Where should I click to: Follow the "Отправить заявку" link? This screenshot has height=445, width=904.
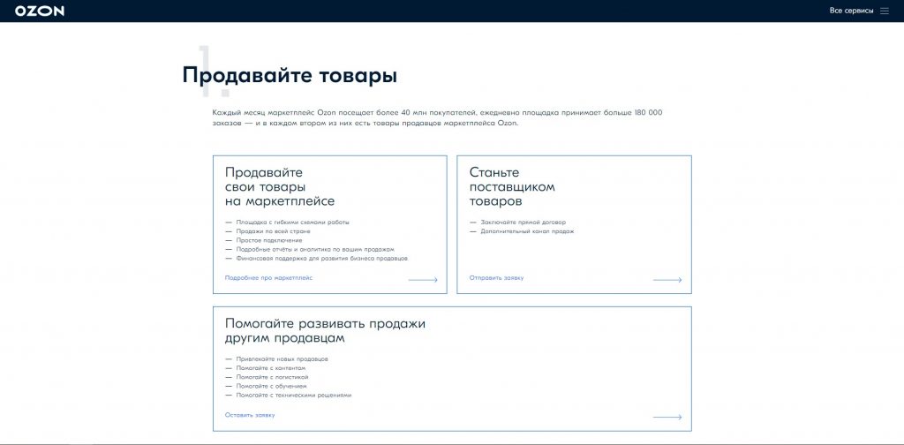[496, 277]
